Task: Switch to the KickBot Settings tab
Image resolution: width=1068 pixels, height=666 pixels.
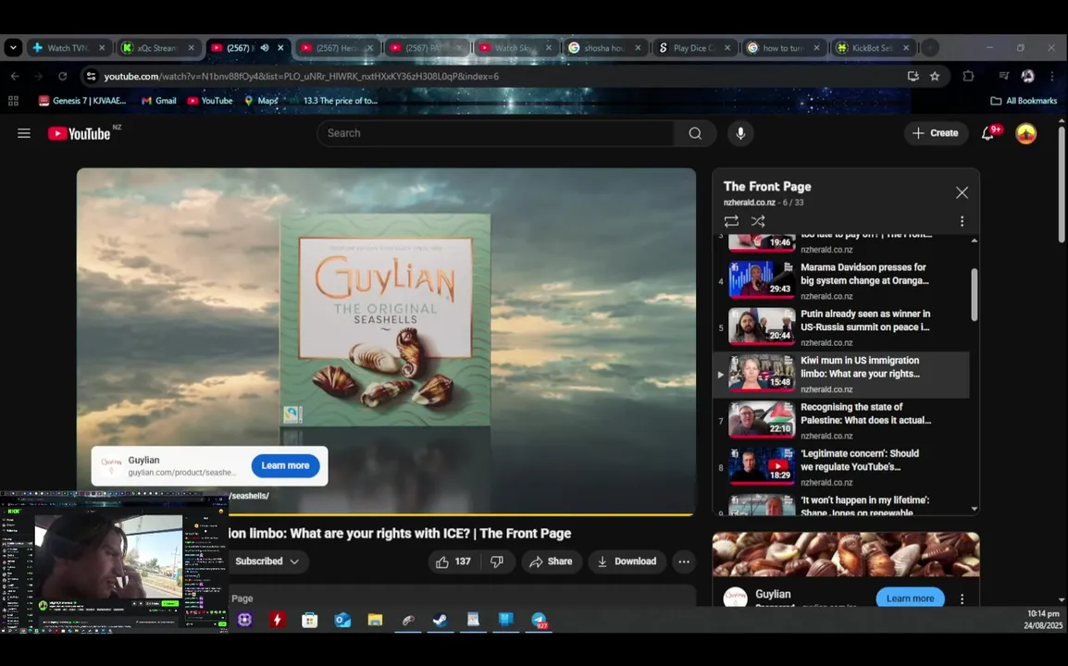Action: point(873,48)
